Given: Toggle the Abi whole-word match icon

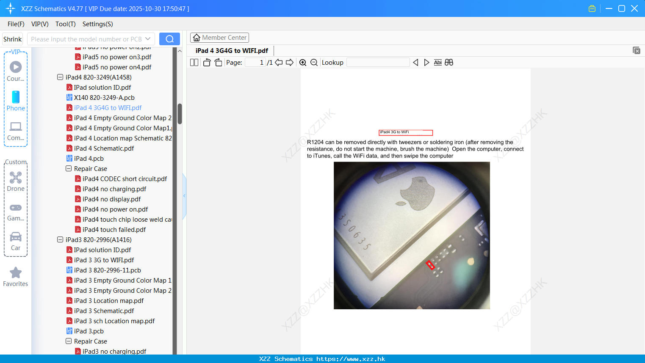Looking at the screenshot, I should pyautogui.click(x=438, y=63).
